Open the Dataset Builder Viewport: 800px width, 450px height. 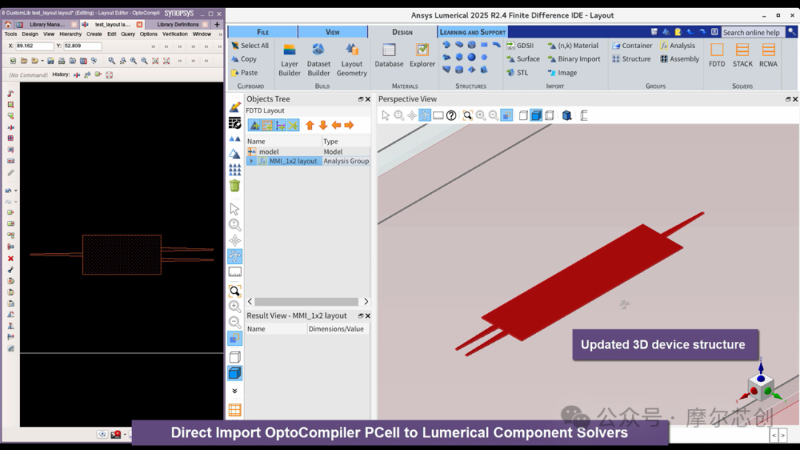click(319, 60)
